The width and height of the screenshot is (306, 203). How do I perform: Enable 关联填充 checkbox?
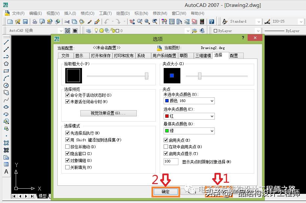pyautogui.click(x=67, y=167)
